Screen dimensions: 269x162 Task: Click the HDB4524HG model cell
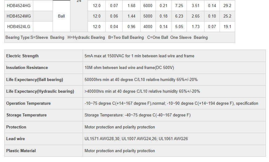18,6
